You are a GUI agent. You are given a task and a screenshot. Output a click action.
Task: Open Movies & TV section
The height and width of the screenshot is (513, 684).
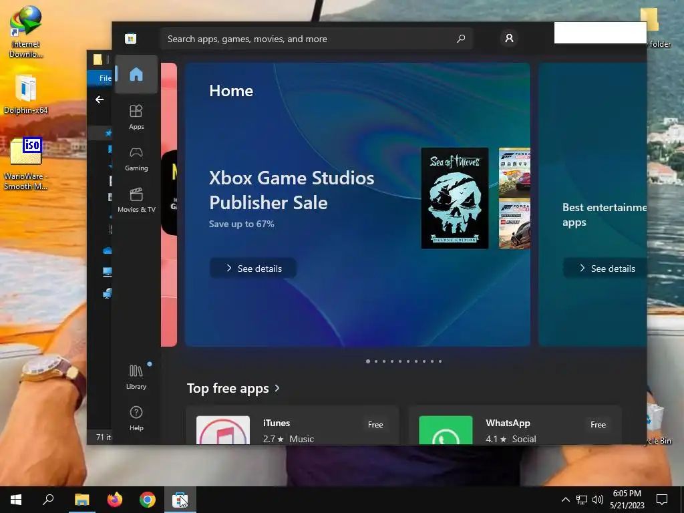pyautogui.click(x=136, y=200)
